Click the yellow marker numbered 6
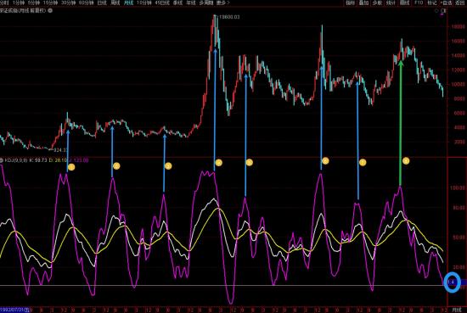This screenshot has width=467, height=313. [x=325, y=161]
